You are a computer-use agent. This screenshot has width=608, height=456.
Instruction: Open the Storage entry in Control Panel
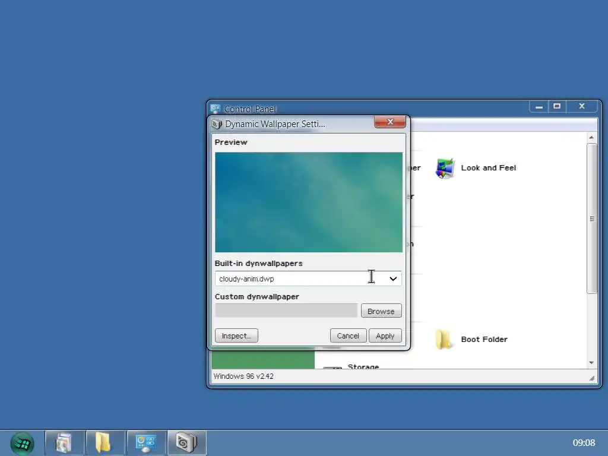(363, 366)
